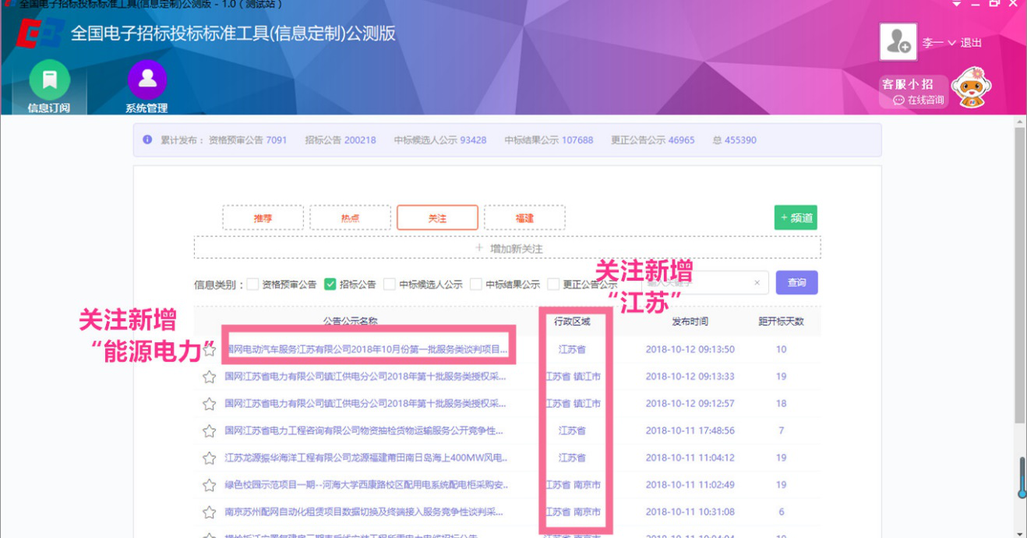This screenshot has width=1027, height=538.
Task: Click the info icon beside 累计发布
Action: click(147, 140)
